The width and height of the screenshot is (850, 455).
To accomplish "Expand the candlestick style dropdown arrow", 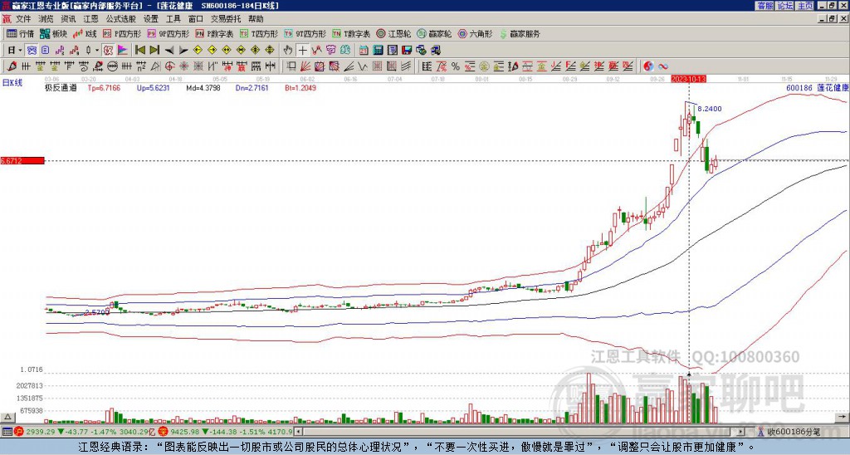I will tap(97, 51).
